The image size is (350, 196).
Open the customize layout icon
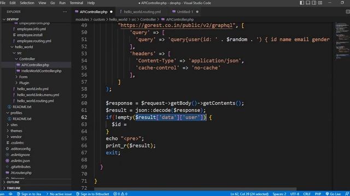pos(320,3)
